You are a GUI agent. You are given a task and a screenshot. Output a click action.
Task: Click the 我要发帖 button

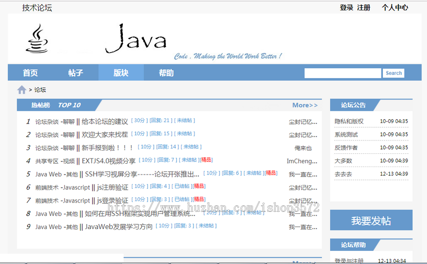[371, 220]
